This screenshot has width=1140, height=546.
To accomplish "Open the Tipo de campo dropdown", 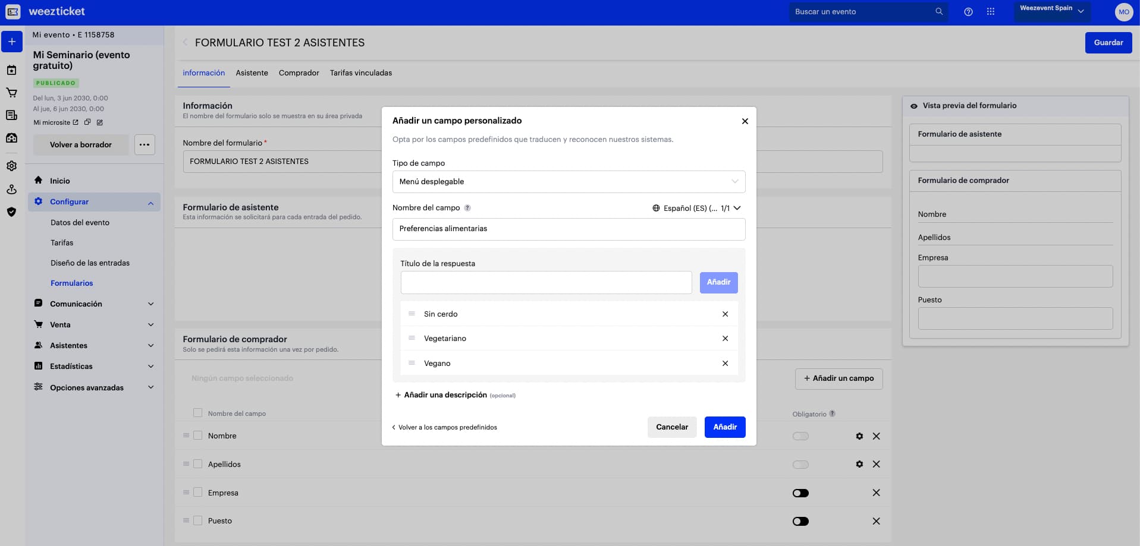I will [x=569, y=182].
